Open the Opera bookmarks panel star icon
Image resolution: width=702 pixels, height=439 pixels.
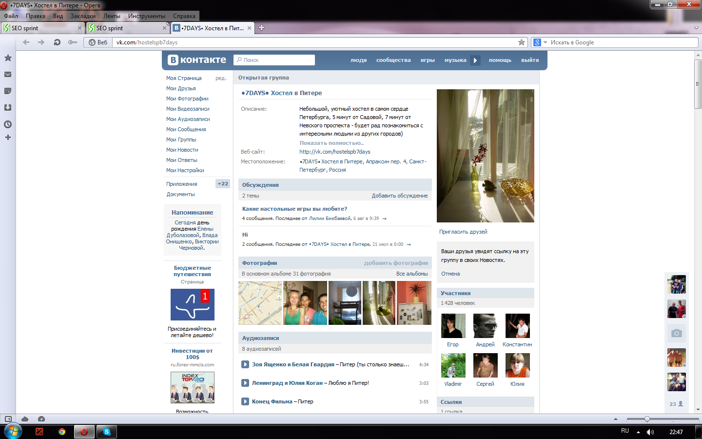pyautogui.click(x=8, y=58)
